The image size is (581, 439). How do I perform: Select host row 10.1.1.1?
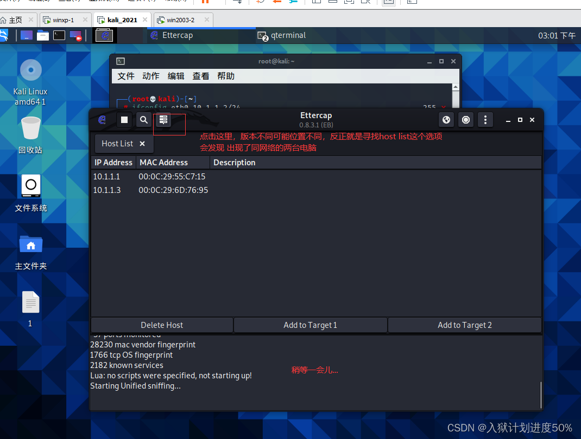tap(316, 177)
